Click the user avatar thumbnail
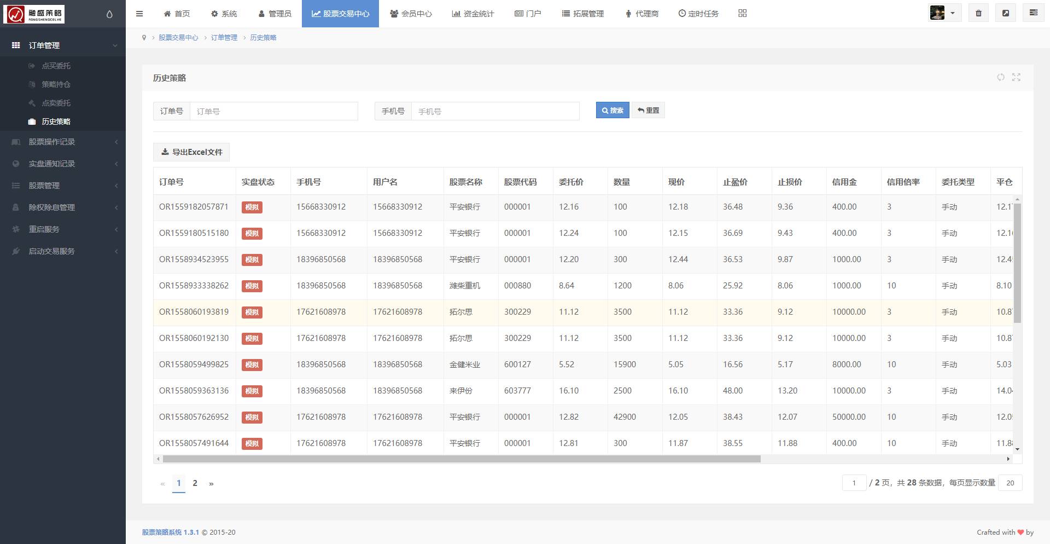1050x544 pixels. (x=937, y=13)
